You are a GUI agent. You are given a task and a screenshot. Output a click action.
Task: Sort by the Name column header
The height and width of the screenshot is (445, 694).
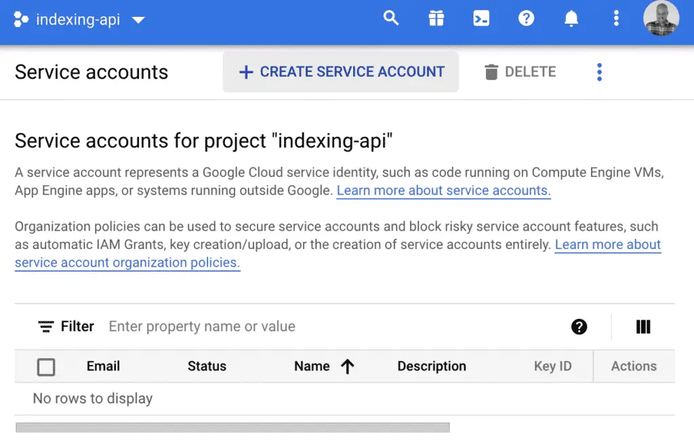click(x=312, y=366)
